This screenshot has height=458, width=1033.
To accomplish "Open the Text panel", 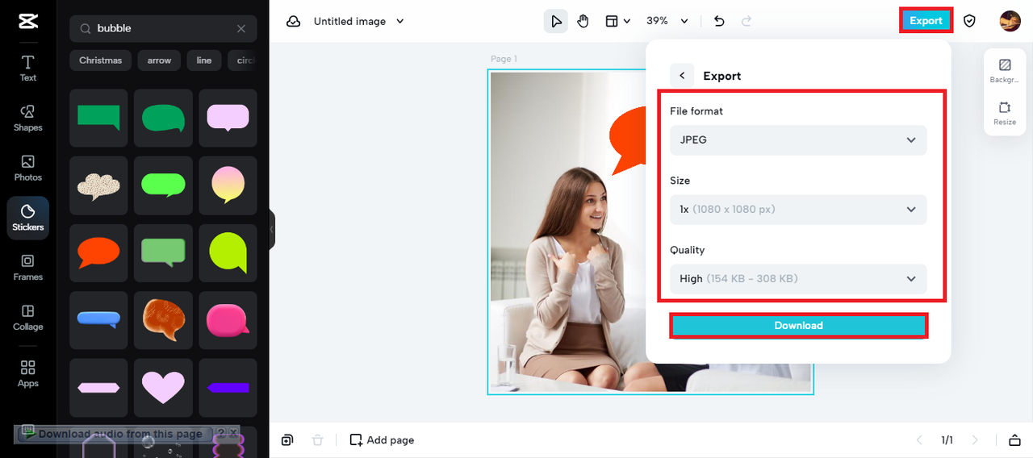I will pyautogui.click(x=27, y=69).
